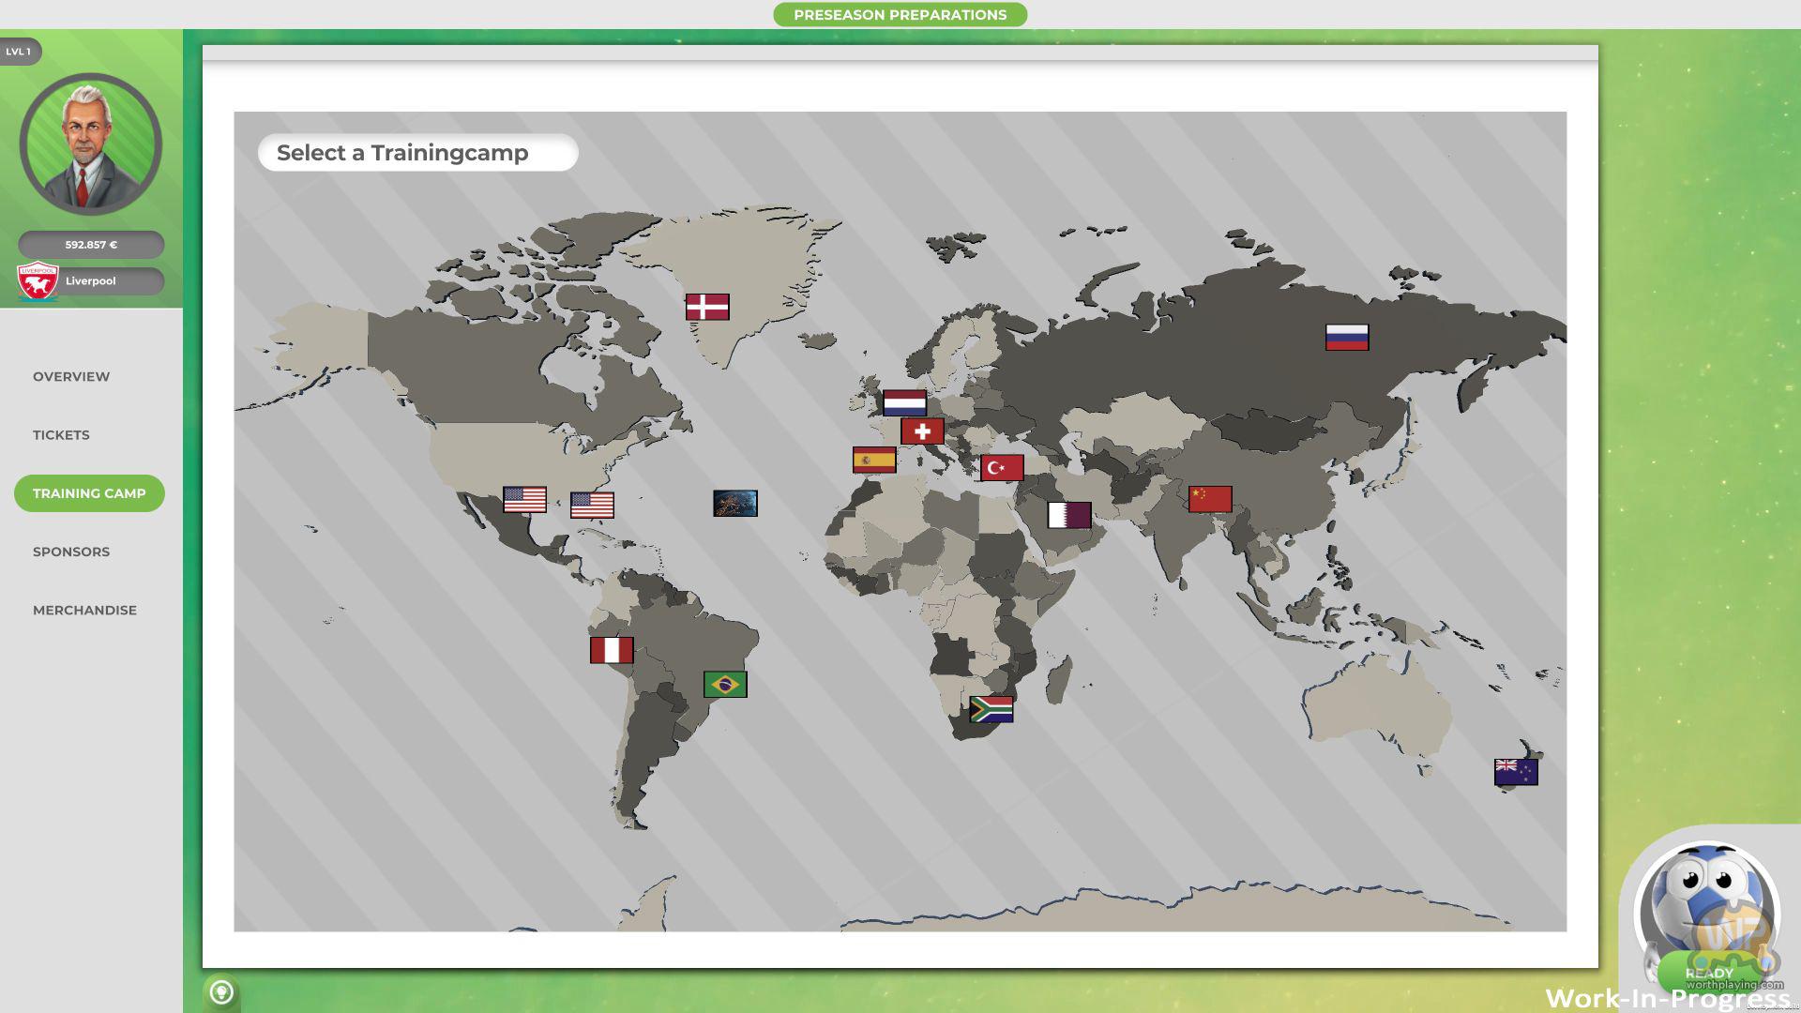Select the Turkey flag camp
This screenshot has height=1013, width=1801.
1002,467
